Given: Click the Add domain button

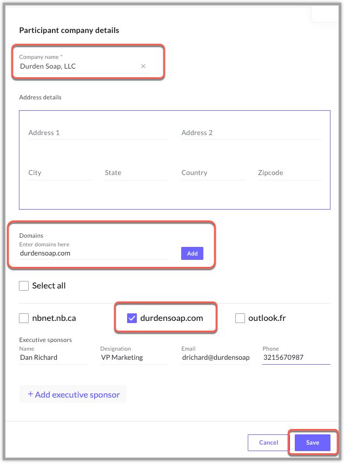Looking at the screenshot, I should coord(192,253).
